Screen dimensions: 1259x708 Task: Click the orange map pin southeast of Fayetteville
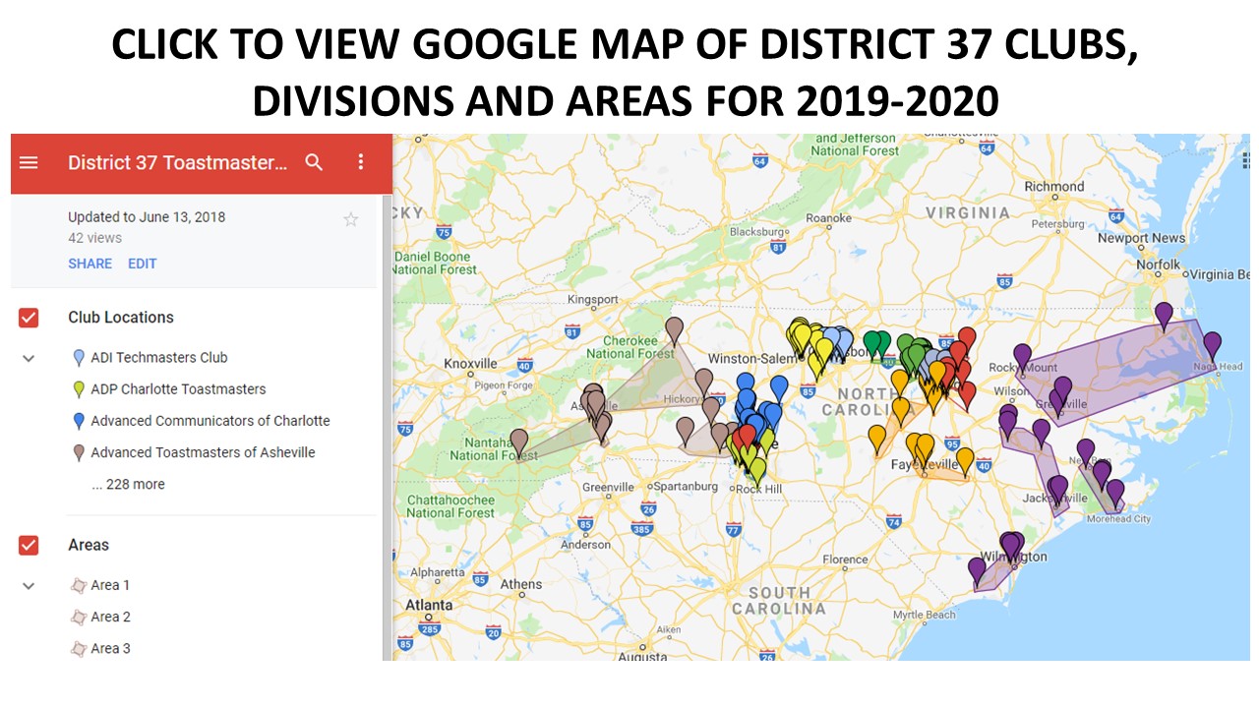coord(965,460)
